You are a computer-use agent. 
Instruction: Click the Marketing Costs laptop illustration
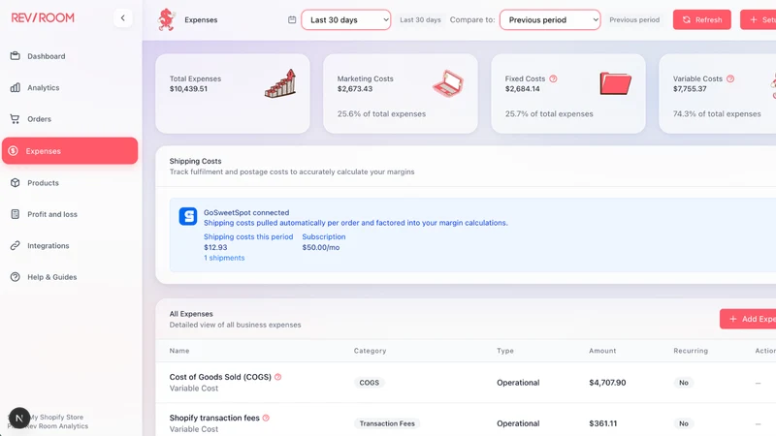tap(448, 83)
